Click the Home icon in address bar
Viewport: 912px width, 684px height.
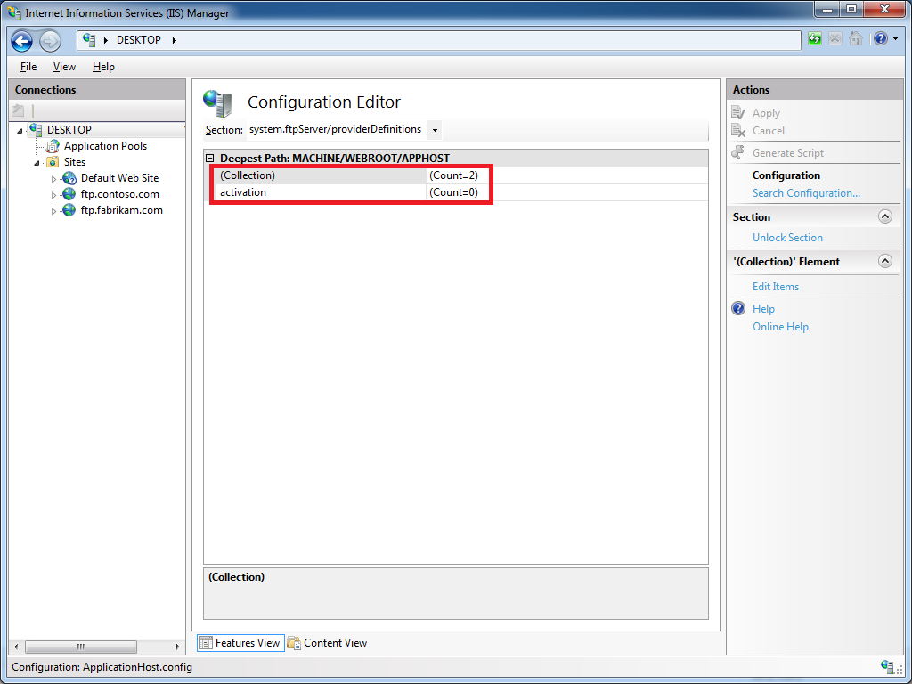tap(855, 39)
